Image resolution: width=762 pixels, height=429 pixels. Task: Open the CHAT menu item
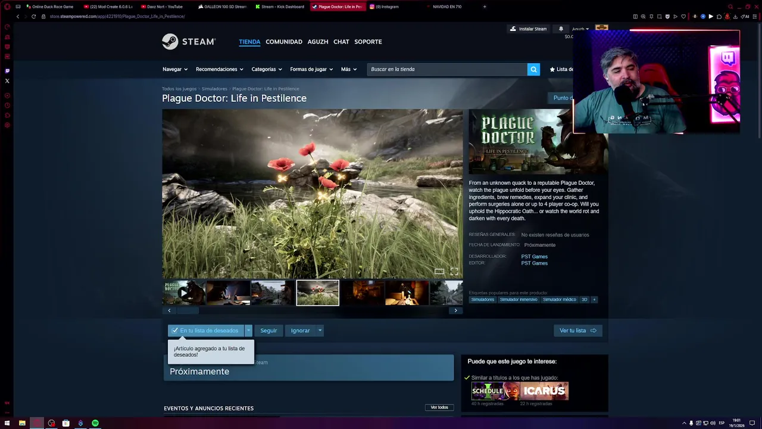click(341, 42)
